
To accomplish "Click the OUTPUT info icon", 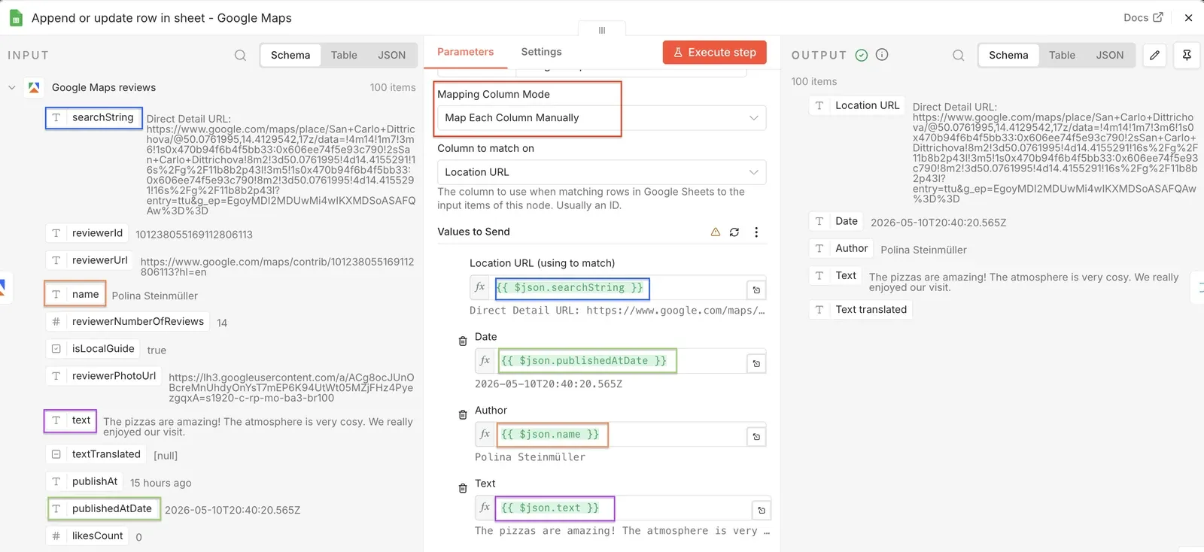I will pos(883,55).
